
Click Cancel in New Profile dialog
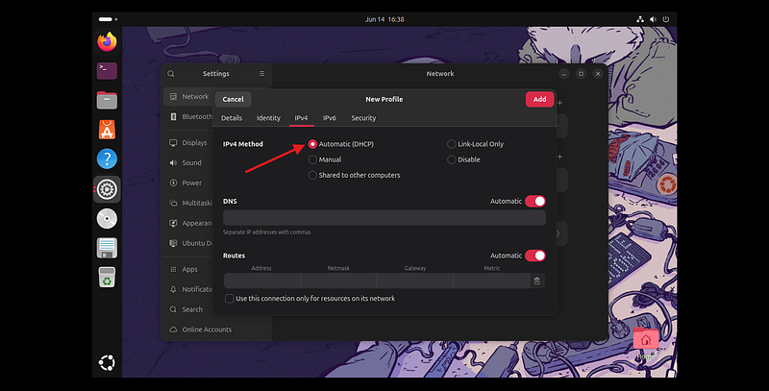(233, 100)
